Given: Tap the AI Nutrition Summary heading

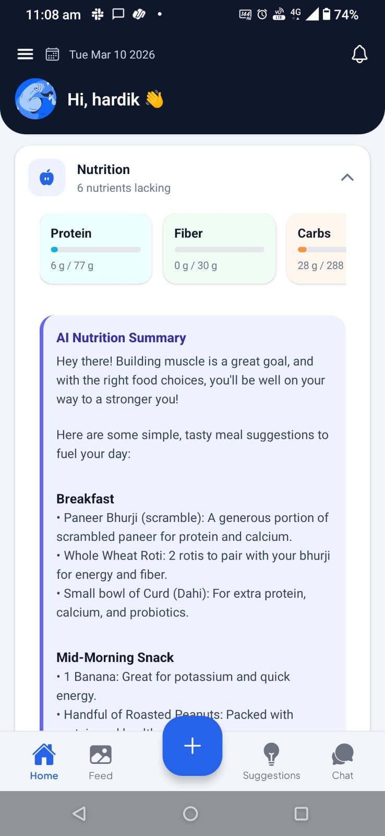Looking at the screenshot, I should (x=121, y=338).
